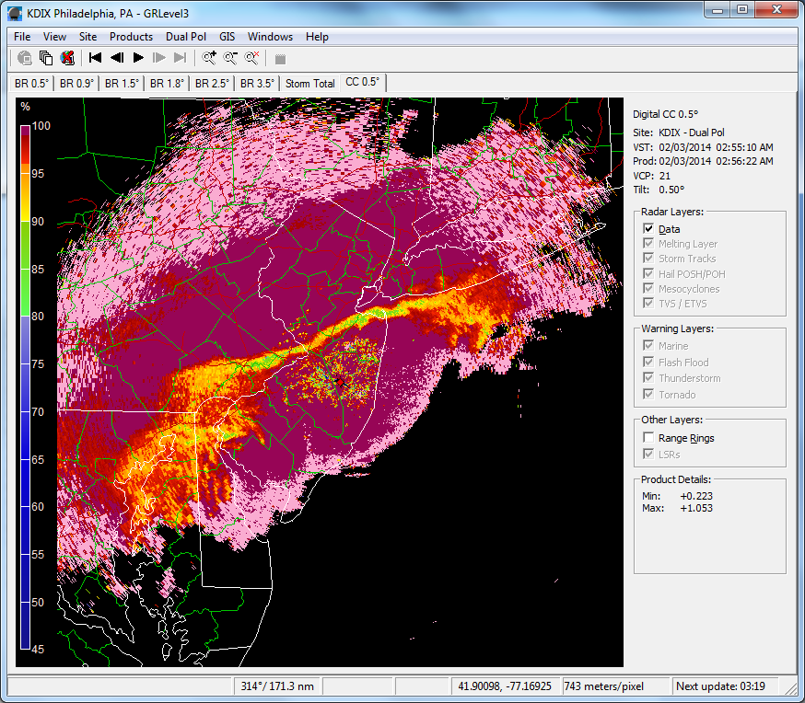Switch to the BR 3.5° tab
The width and height of the screenshot is (805, 703).
(x=258, y=84)
